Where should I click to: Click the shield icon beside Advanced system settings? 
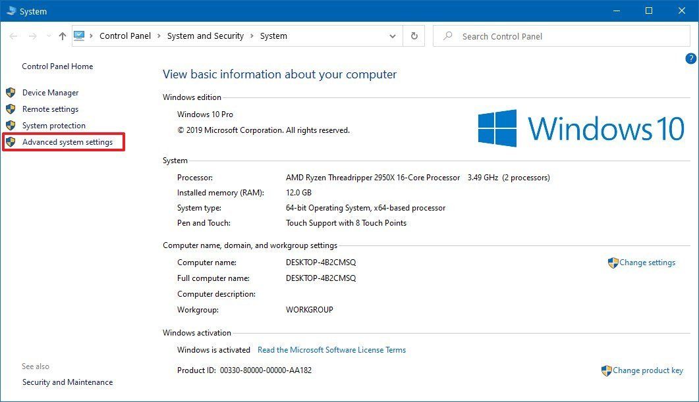coord(11,142)
